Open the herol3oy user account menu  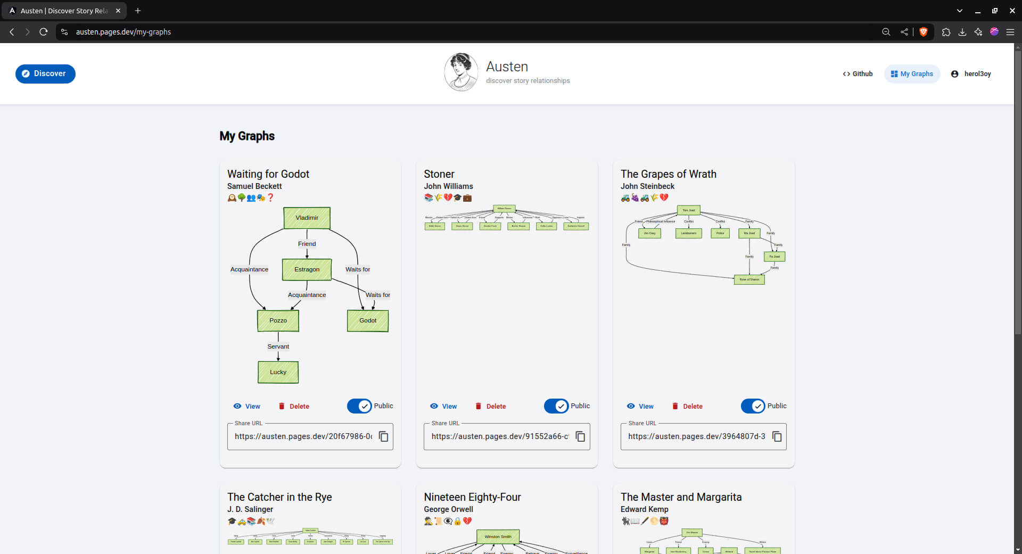[971, 74]
